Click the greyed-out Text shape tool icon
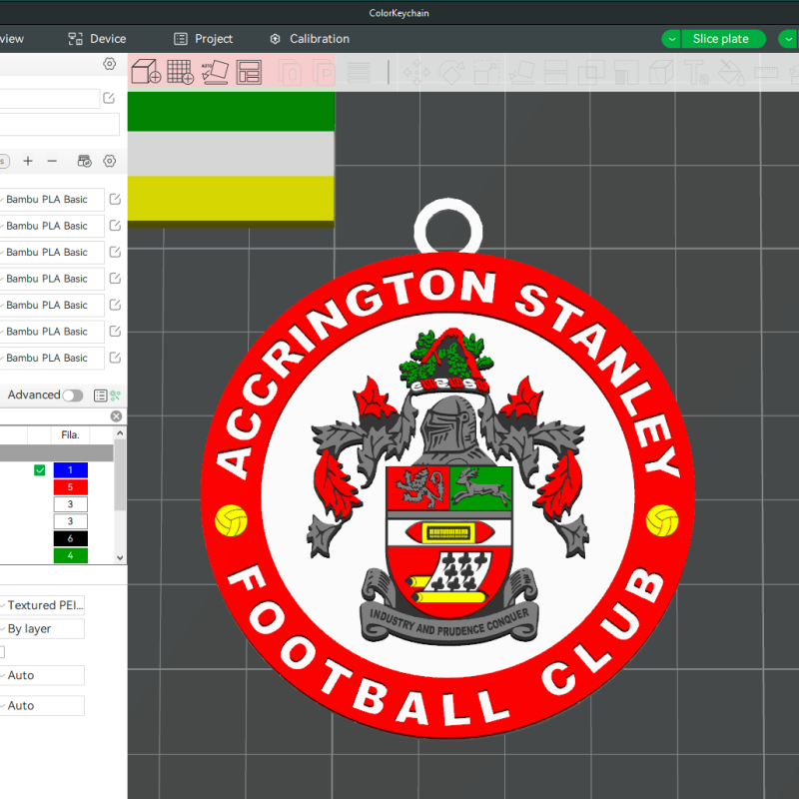The width and height of the screenshot is (799, 799). pyautogui.click(x=696, y=72)
